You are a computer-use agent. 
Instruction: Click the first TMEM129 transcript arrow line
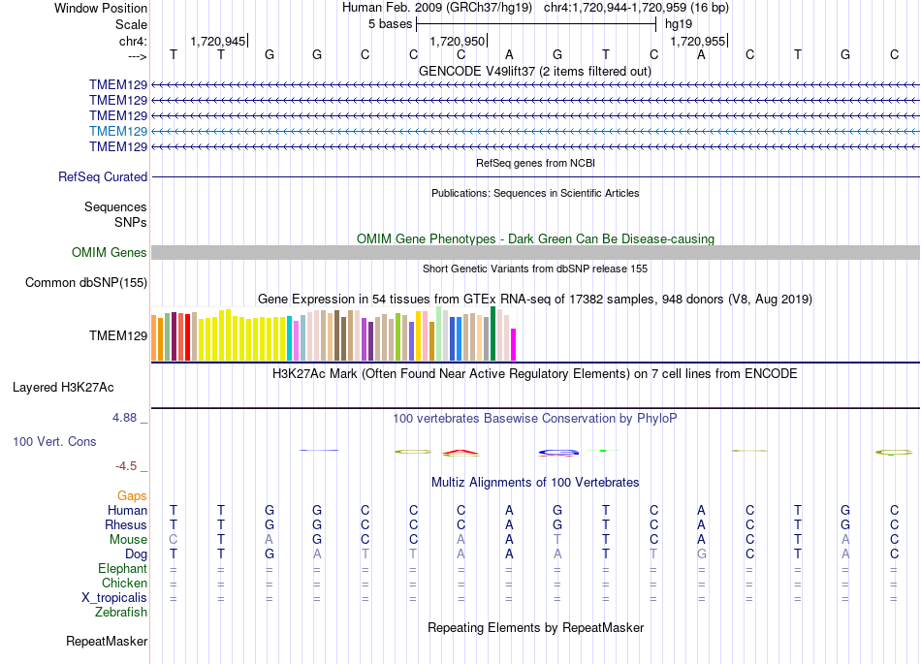[535, 85]
